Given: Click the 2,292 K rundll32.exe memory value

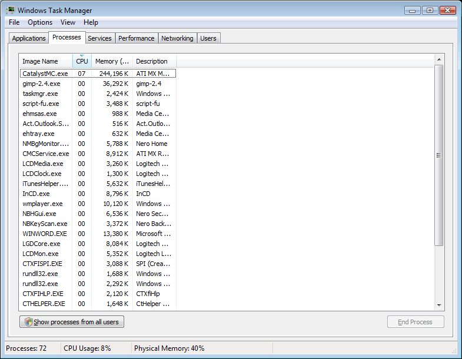Looking at the screenshot, I should (x=117, y=284).
